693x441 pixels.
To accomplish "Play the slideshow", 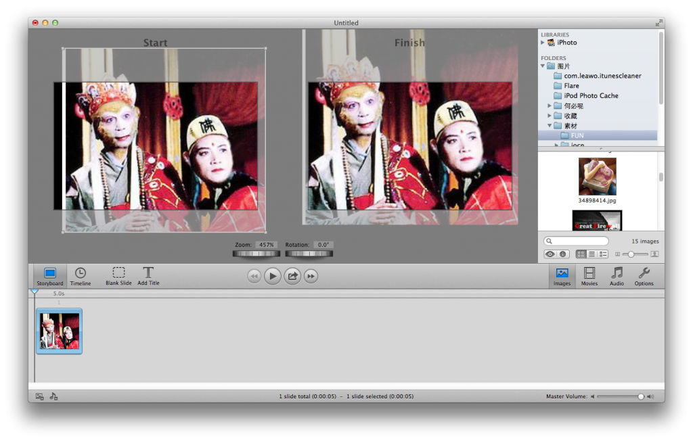I will [273, 276].
